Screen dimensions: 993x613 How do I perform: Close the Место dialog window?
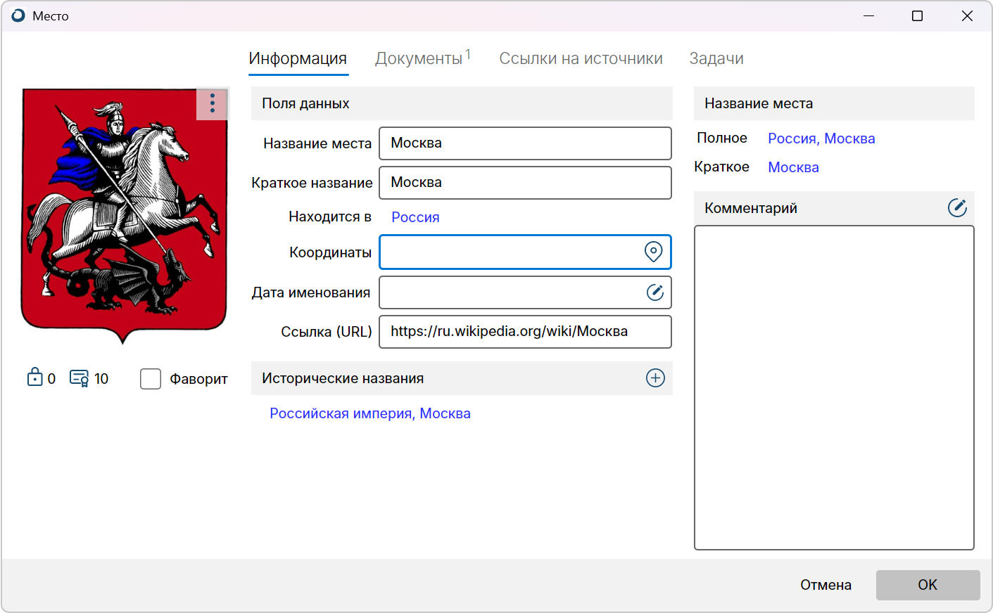(967, 15)
